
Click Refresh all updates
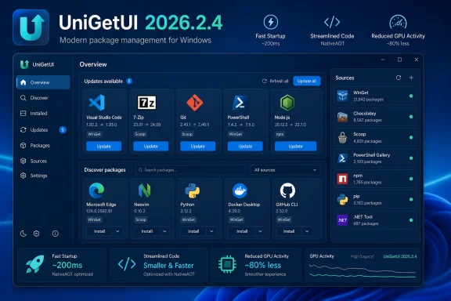pyautogui.click(x=275, y=82)
